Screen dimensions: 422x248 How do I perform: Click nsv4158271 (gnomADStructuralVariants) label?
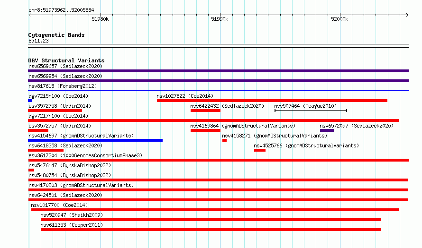pos(275,136)
